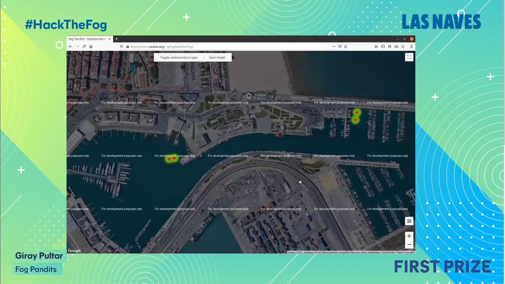Restore the Firefox window size button
This screenshot has width=505, height=284.
404,39
